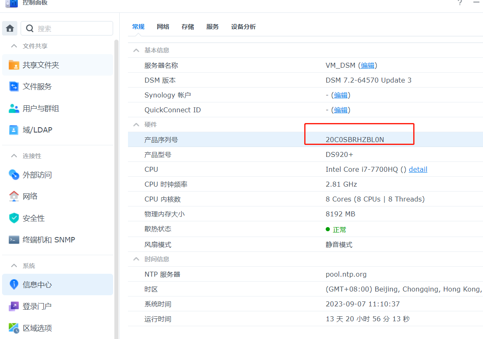This screenshot has height=339, width=483.
Task: Click the 外部访问 icon
Action: tap(14, 175)
